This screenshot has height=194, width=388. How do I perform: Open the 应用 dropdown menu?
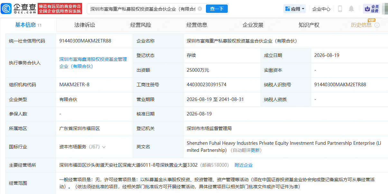[x=295, y=9]
